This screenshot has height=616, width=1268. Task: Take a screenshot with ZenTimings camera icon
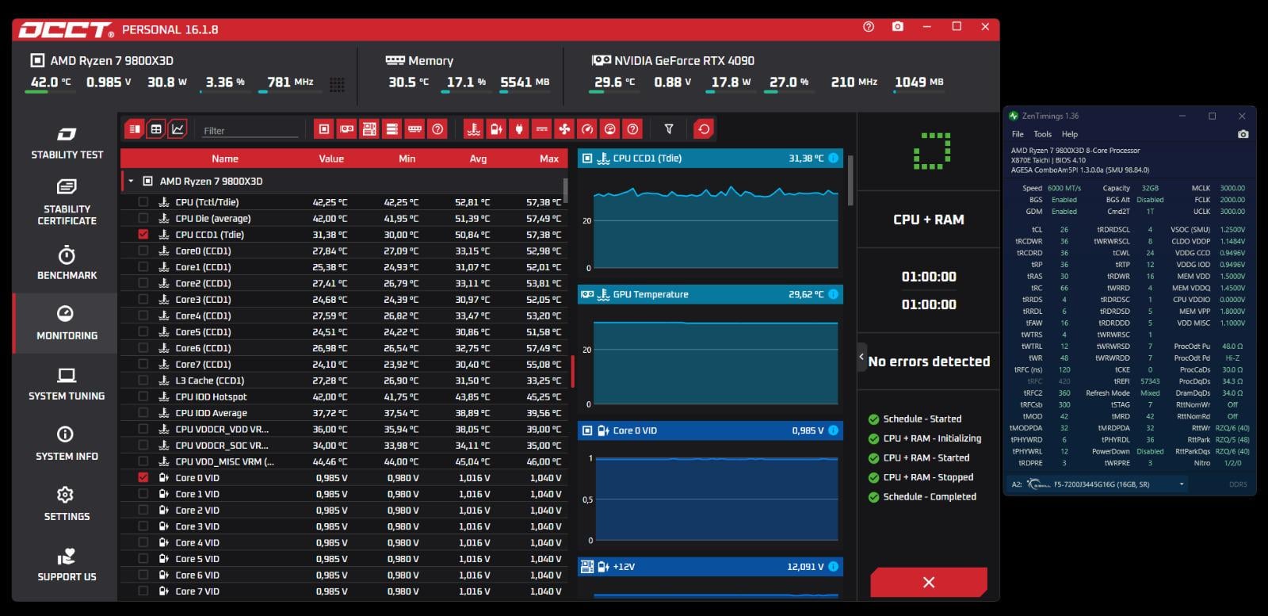click(x=1243, y=134)
